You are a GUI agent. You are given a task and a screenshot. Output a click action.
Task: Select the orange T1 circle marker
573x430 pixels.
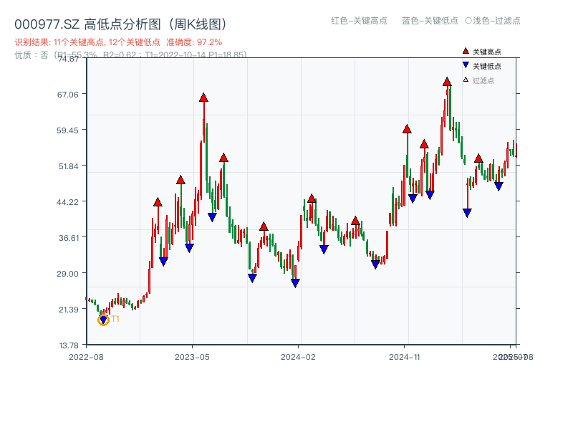[102, 320]
